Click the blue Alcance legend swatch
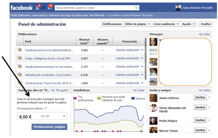 pyautogui.click(x=133, y=98)
